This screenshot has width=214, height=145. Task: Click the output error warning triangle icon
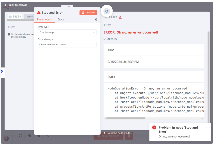tap(120, 17)
